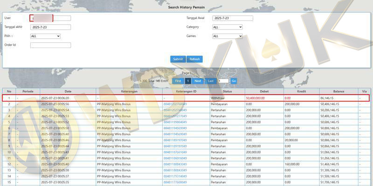Screen dimensions: 373x186
Task: Open Keterangan ID link in row 4
Action: (175, 116)
